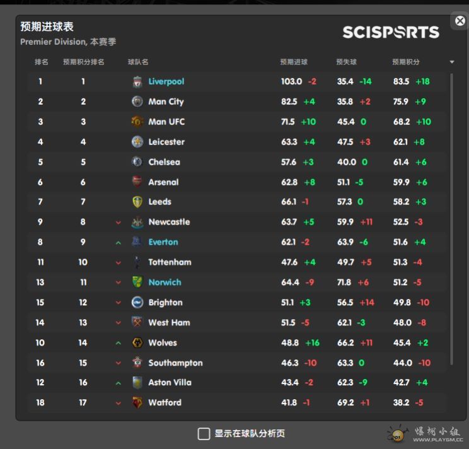The width and height of the screenshot is (469, 449).
Task: Click the Watford club crest
Action: pyautogui.click(x=137, y=402)
